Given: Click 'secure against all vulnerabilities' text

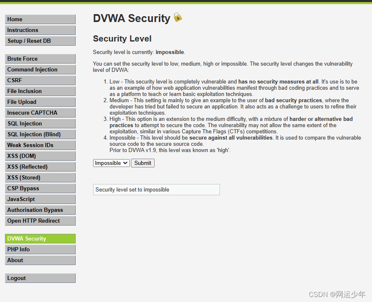Looking at the screenshot, I should [x=231, y=138].
